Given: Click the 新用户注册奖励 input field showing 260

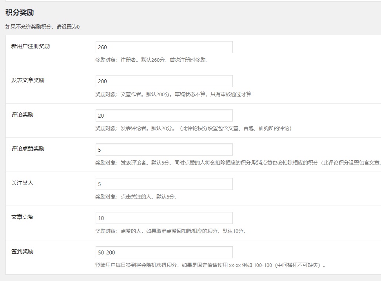Looking at the screenshot, I should click(x=164, y=47).
